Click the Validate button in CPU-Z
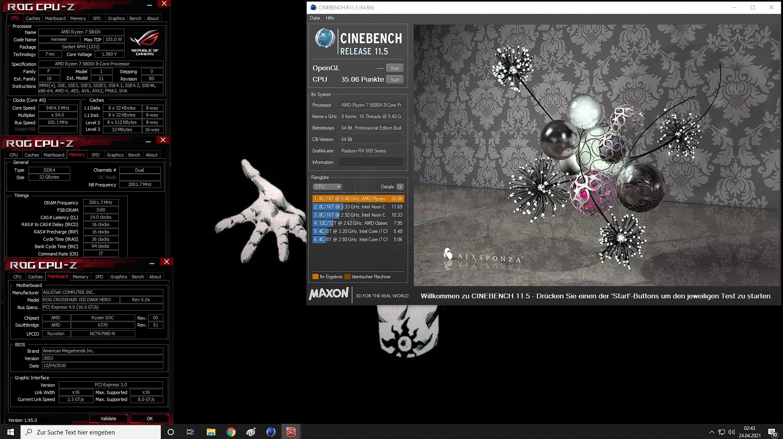783x439 pixels. [x=108, y=419]
